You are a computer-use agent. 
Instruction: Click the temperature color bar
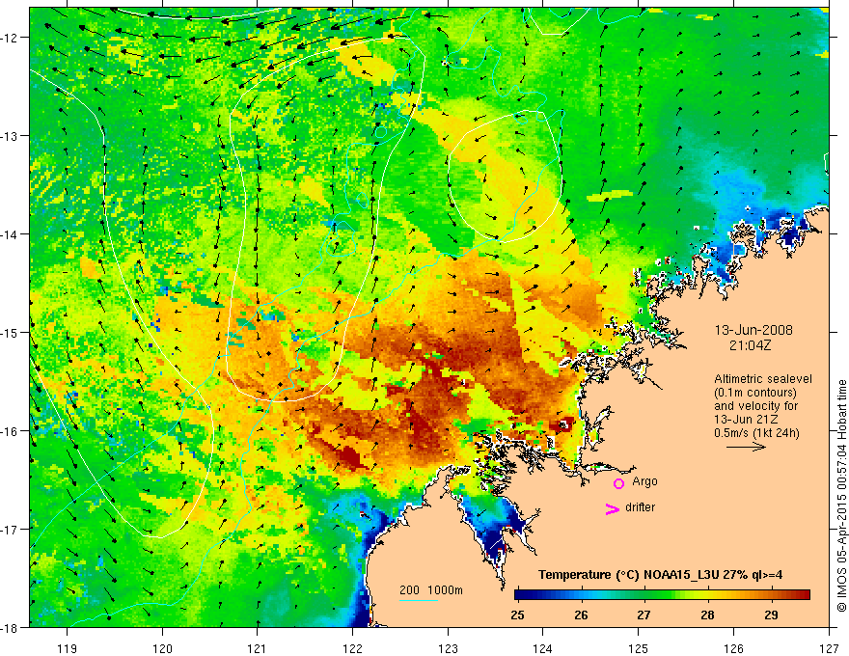coord(662,595)
